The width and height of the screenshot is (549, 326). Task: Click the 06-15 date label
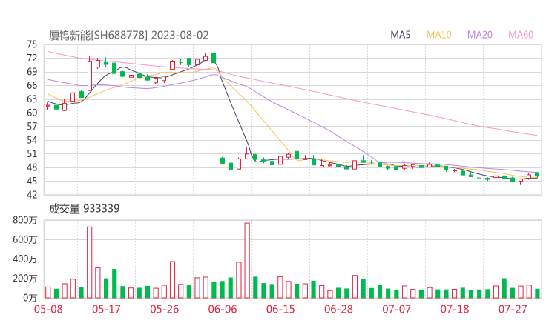[280, 309]
